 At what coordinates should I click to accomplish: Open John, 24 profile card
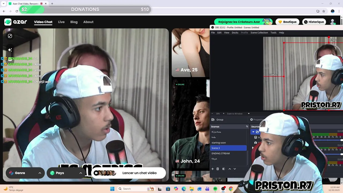coord(191,124)
